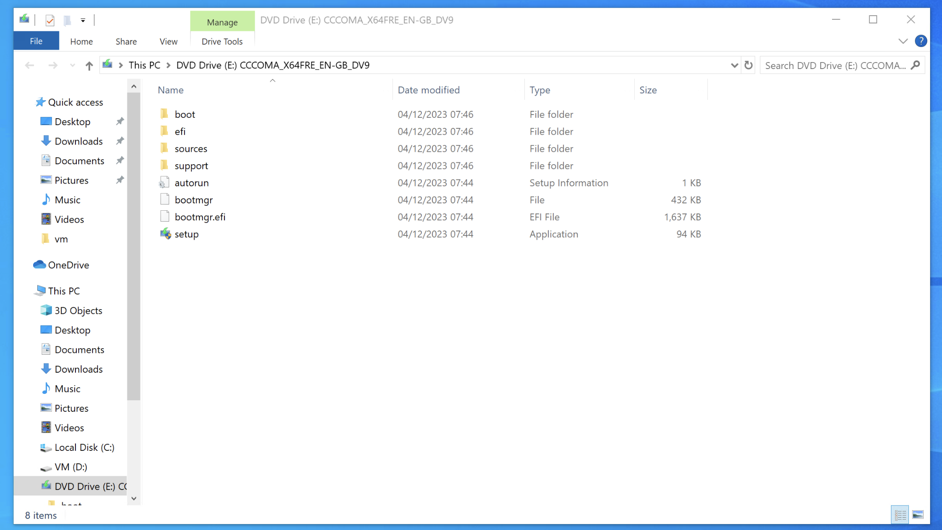Click the Refresh icon next to address bar
The width and height of the screenshot is (942, 530).
(x=748, y=65)
